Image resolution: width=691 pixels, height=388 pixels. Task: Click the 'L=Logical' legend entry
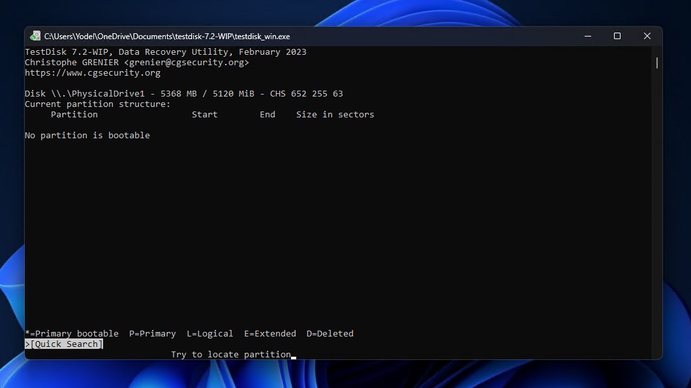pos(209,333)
